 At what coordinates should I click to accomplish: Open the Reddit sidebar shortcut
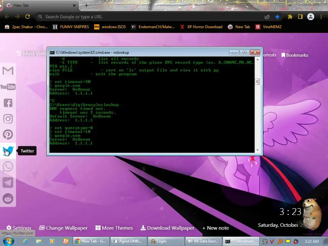pyautogui.click(x=8, y=199)
